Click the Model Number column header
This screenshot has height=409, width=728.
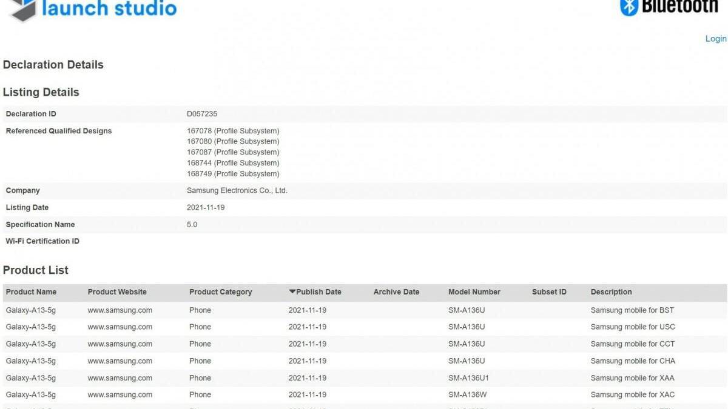tap(474, 292)
